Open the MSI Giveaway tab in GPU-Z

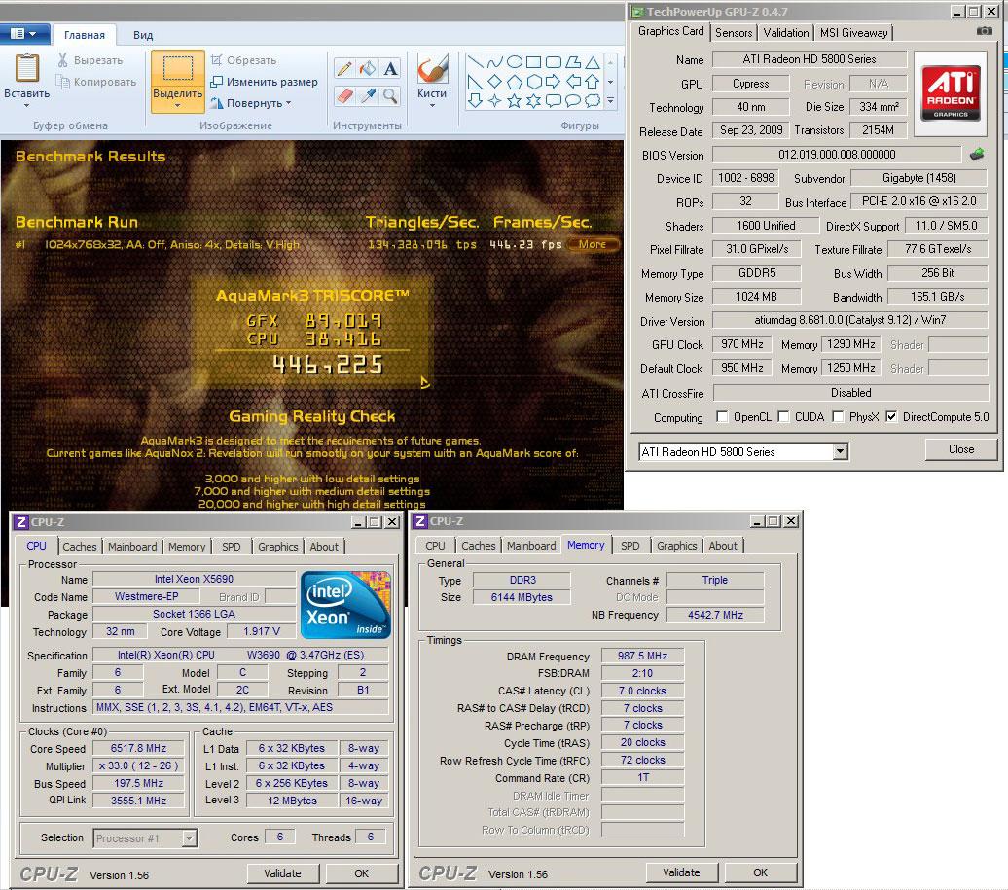point(853,33)
